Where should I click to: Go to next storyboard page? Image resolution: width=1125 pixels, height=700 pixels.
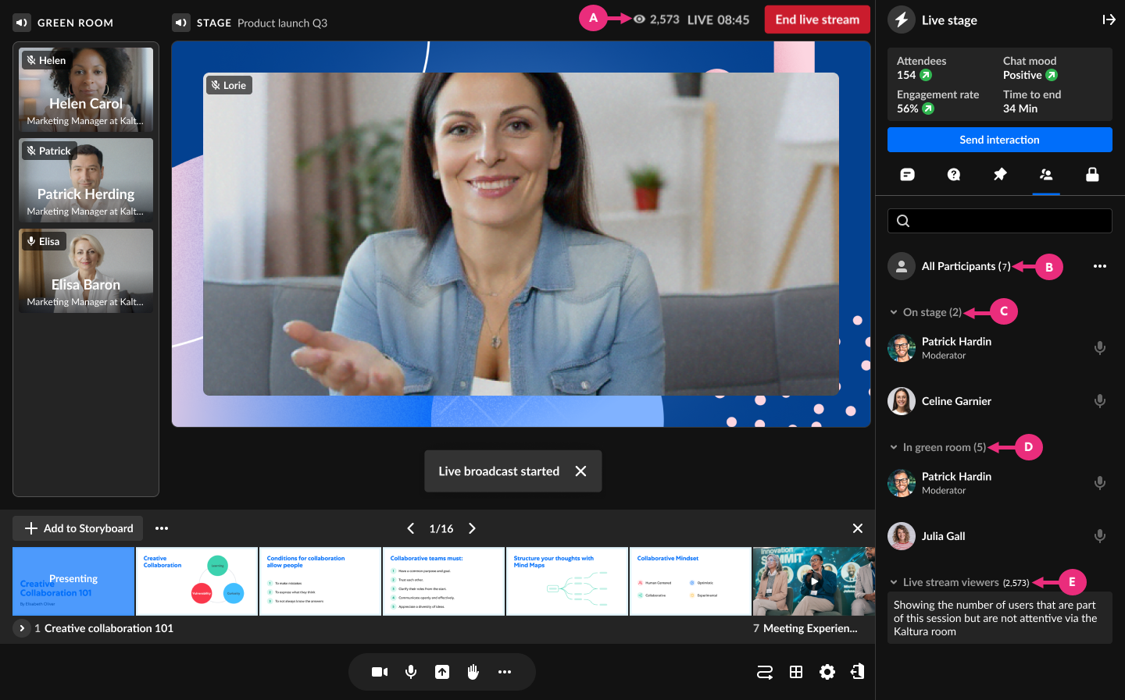pyautogui.click(x=472, y=528)
